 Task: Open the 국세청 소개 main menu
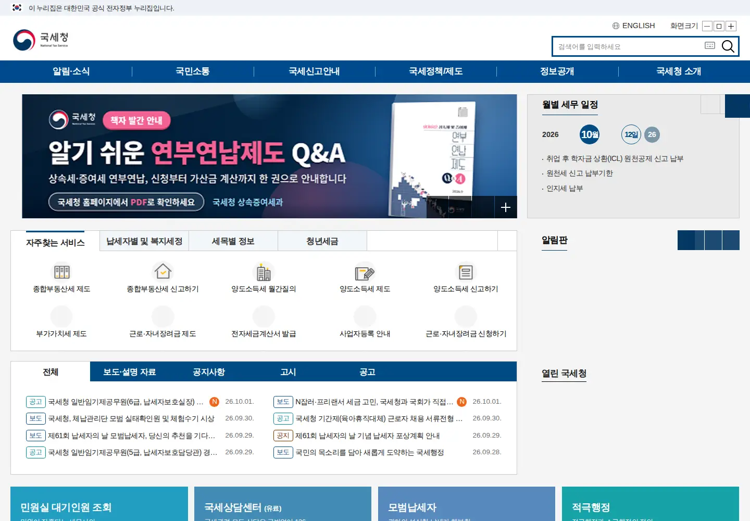(679, 71)
